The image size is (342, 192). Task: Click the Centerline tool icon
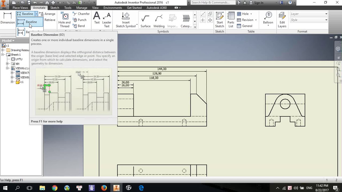203,14
